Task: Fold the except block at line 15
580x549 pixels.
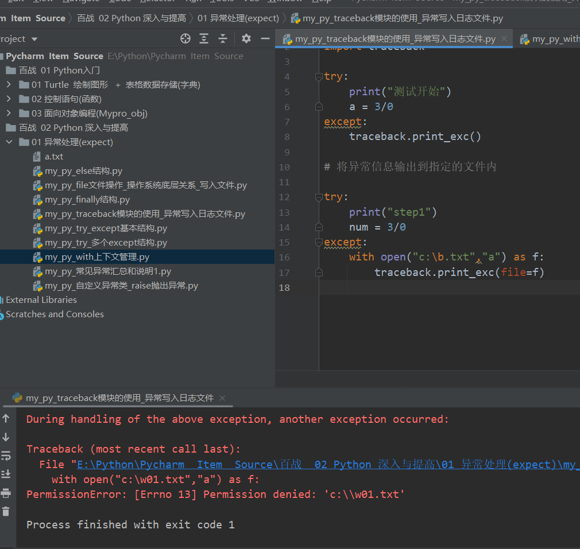Action: 319,242
